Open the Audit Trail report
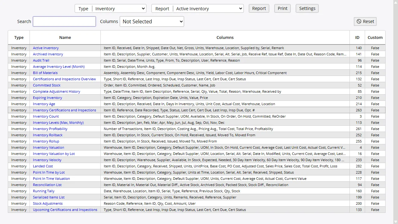 tap(41, 60)
